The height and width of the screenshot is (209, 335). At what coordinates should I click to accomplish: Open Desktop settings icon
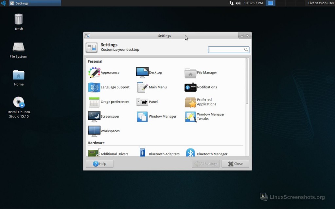coord(142,72)
